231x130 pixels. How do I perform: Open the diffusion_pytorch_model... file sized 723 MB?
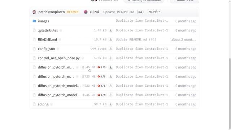coord(59,86)
